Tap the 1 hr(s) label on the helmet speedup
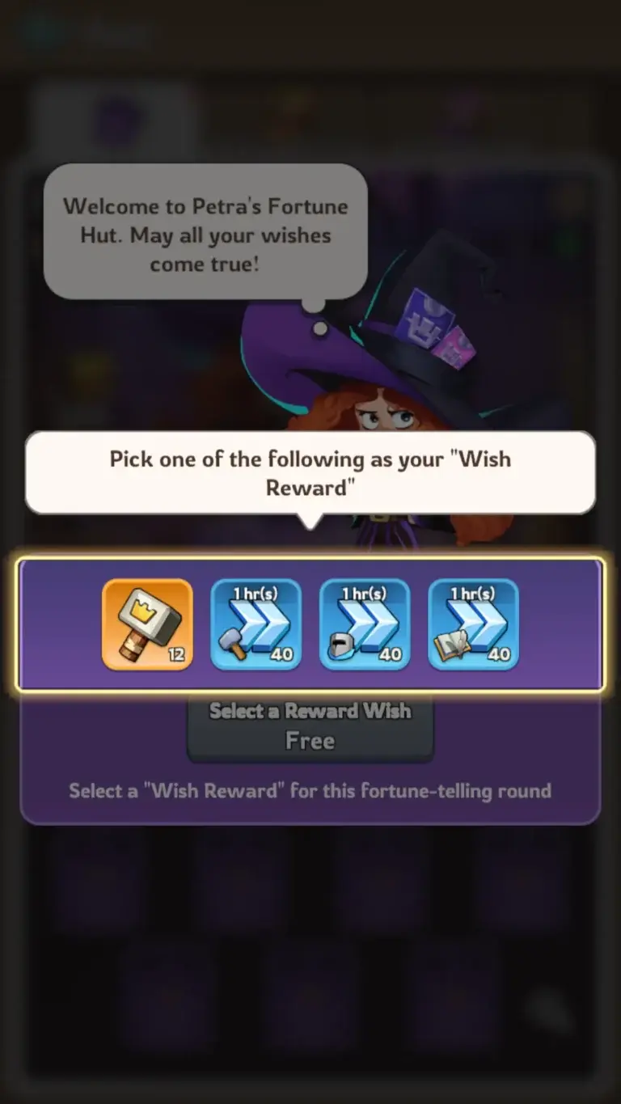Screen dimensions: 621x1104 pos(365,594)
